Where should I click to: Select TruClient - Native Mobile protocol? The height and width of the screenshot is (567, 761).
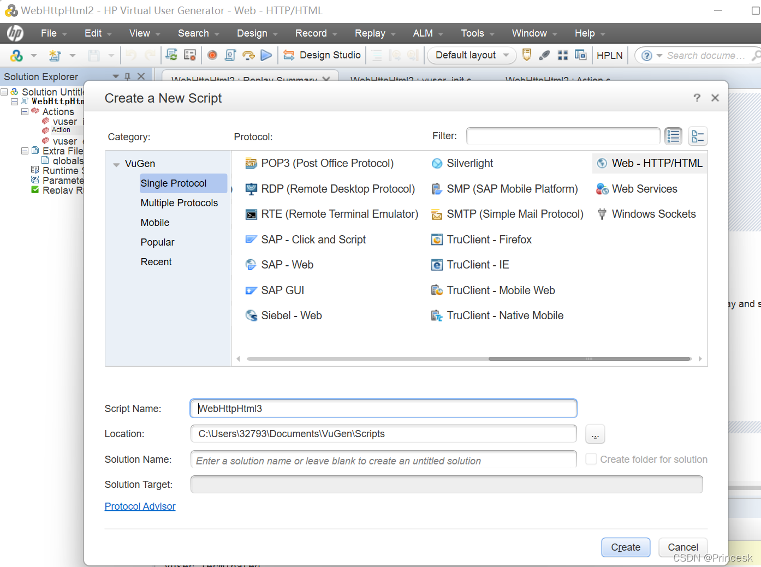point(497,315)
